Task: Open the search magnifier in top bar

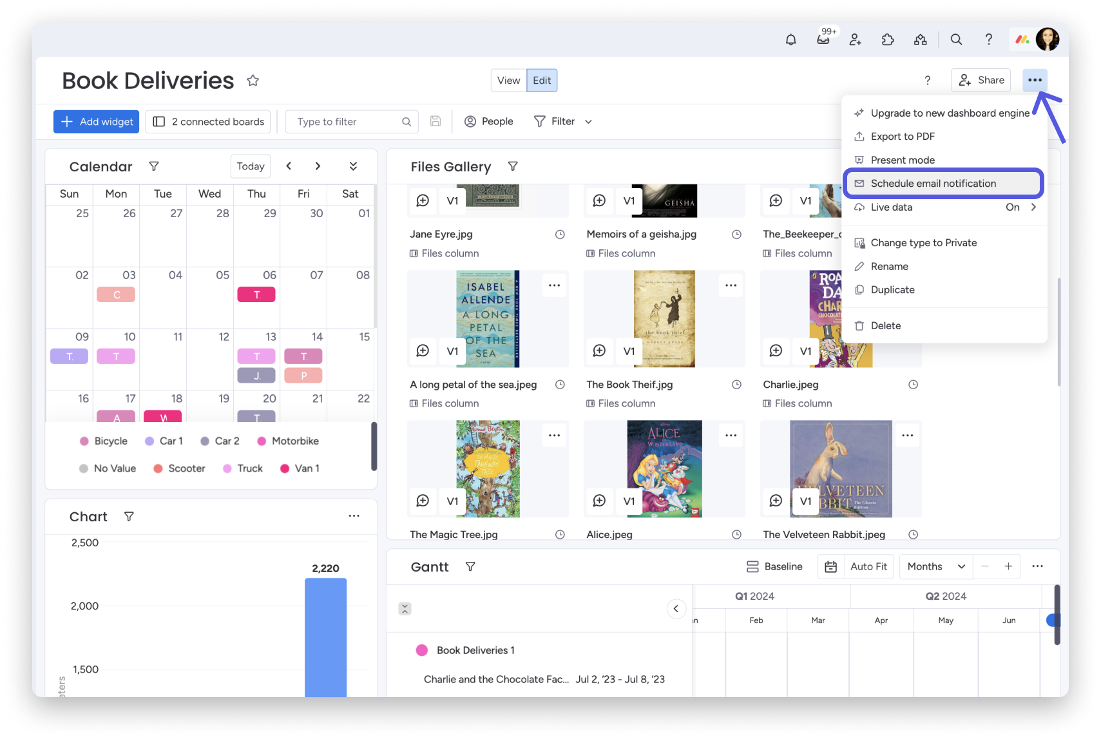Action: [x=956, y=40]
